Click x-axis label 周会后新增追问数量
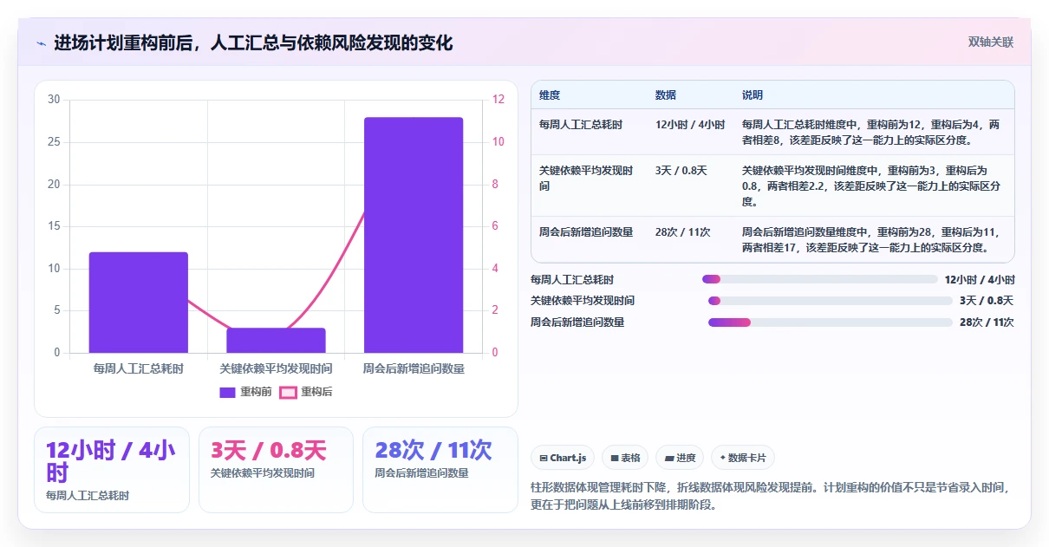The image size is (1049, 547). coord(414,368)
